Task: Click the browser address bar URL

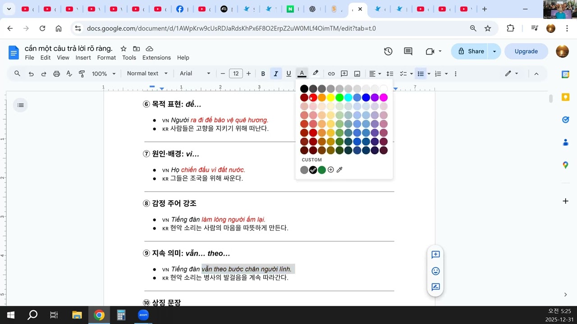Action: pos(231,28)
